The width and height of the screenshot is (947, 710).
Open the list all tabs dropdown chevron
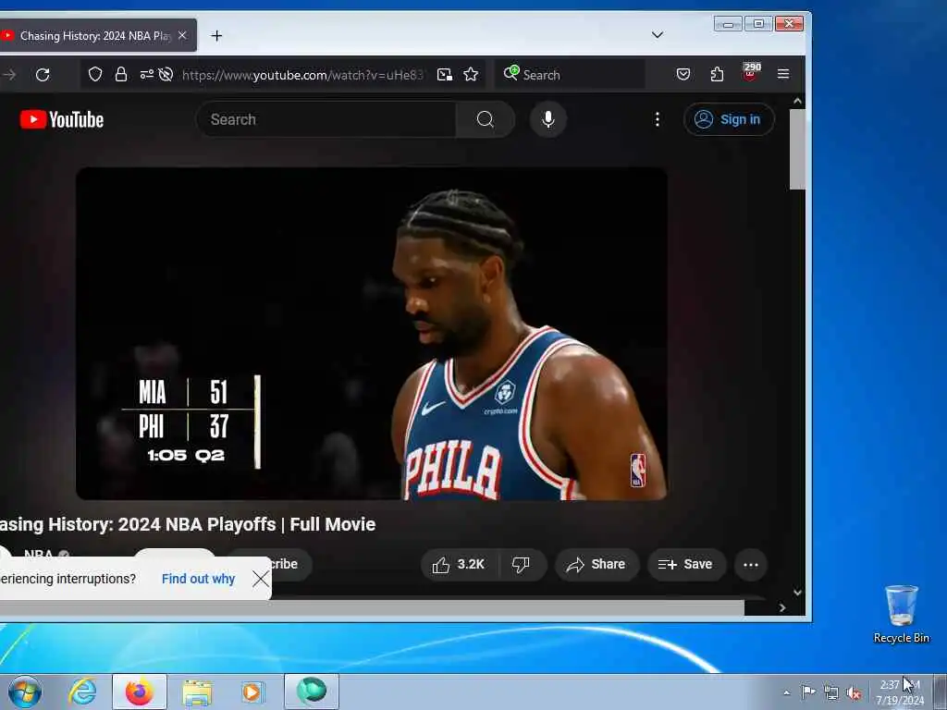(658, 35)
